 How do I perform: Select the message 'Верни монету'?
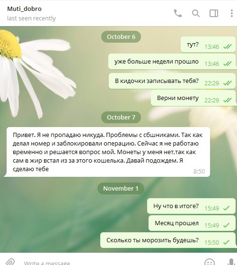pos(193,98)
